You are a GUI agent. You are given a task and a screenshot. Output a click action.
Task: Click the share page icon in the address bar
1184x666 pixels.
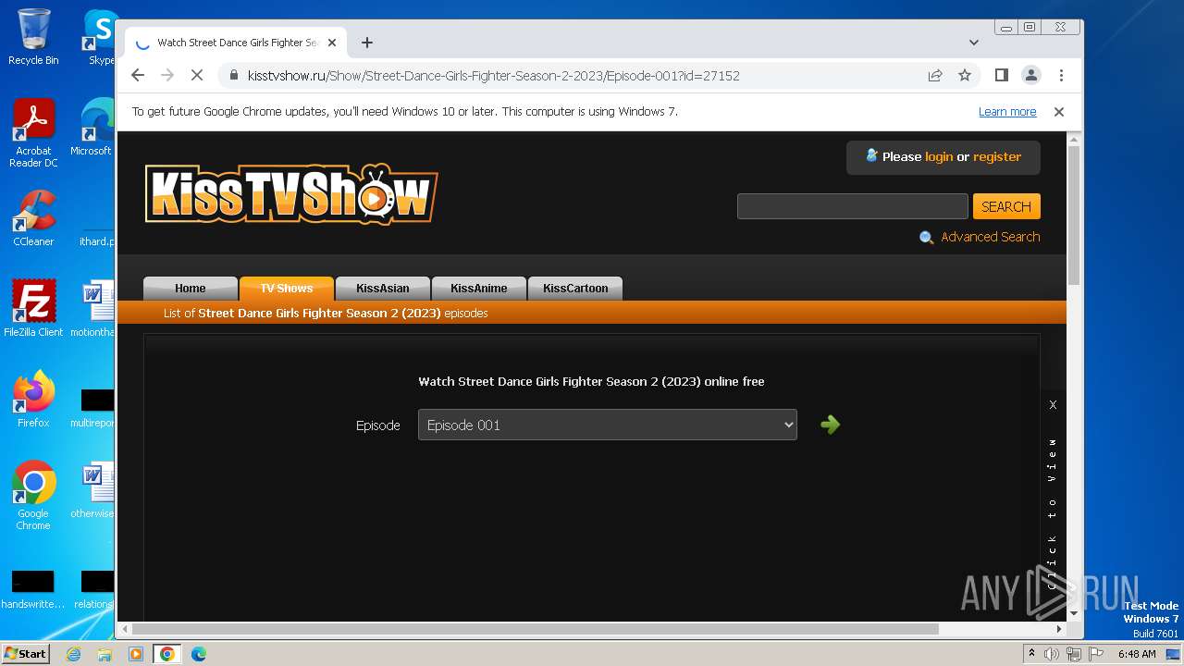(935, 75)
